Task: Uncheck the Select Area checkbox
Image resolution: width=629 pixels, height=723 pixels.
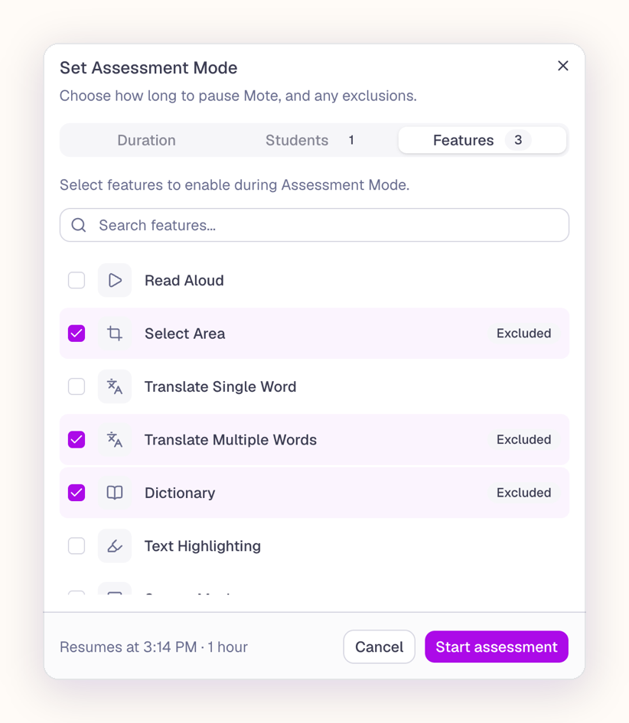Action: pyautogui.click(x=77, y=334)
